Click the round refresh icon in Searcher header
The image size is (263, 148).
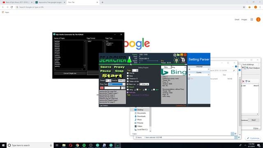coord(175,55)
